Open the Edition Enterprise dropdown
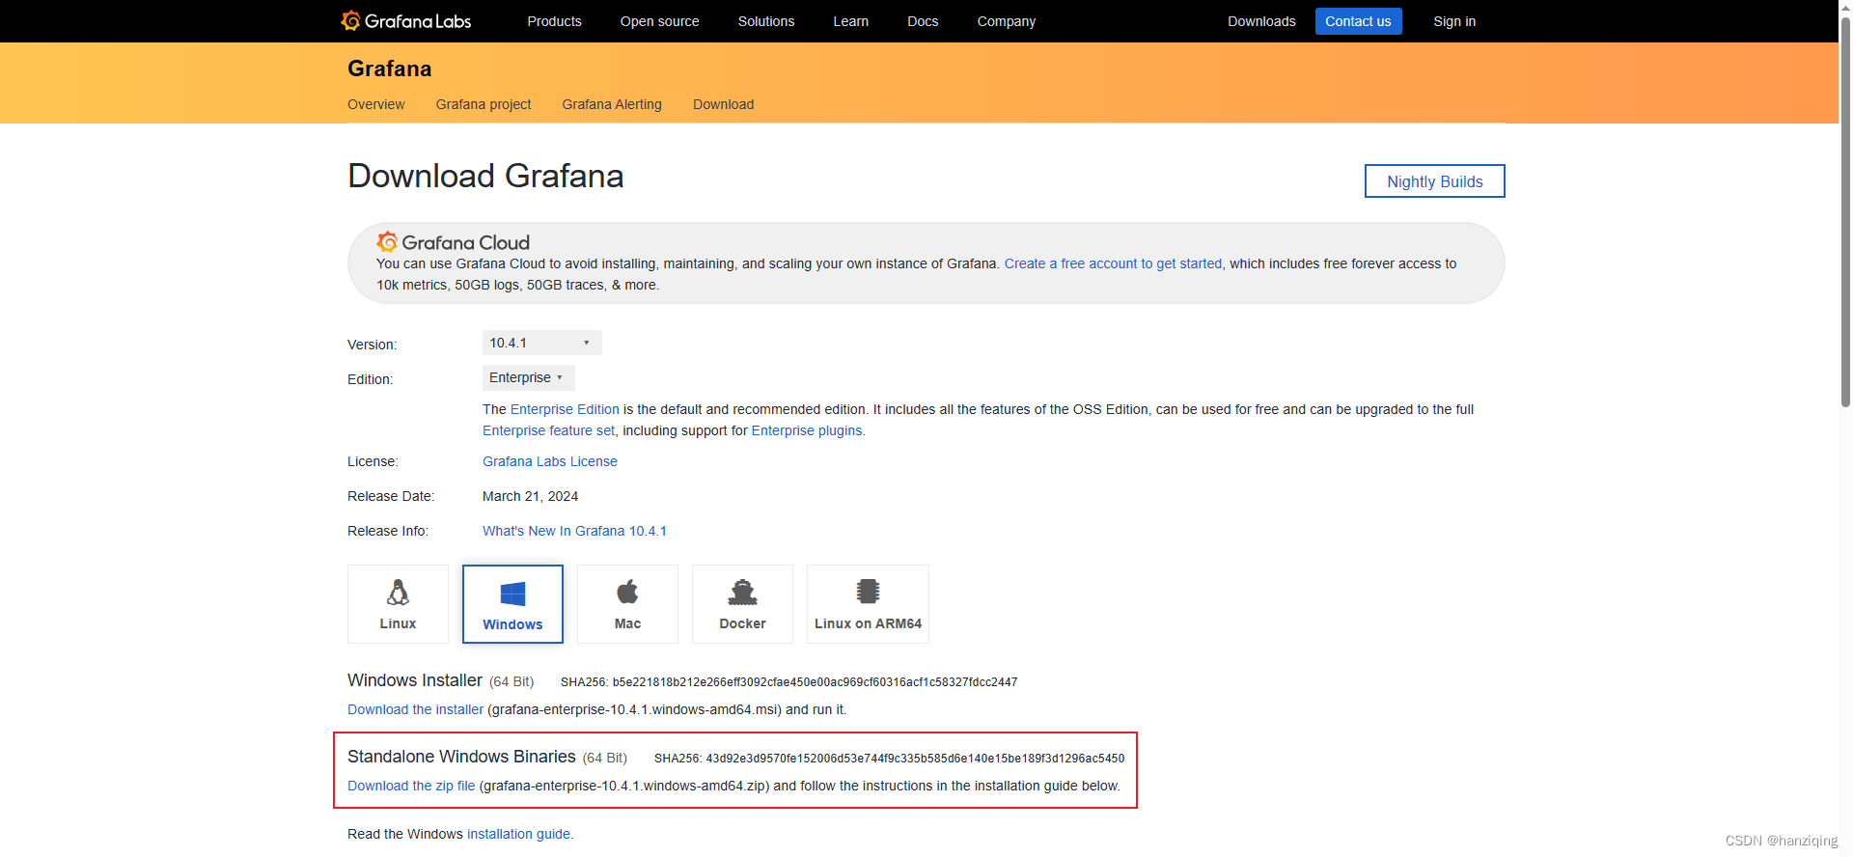 point(528,377)
